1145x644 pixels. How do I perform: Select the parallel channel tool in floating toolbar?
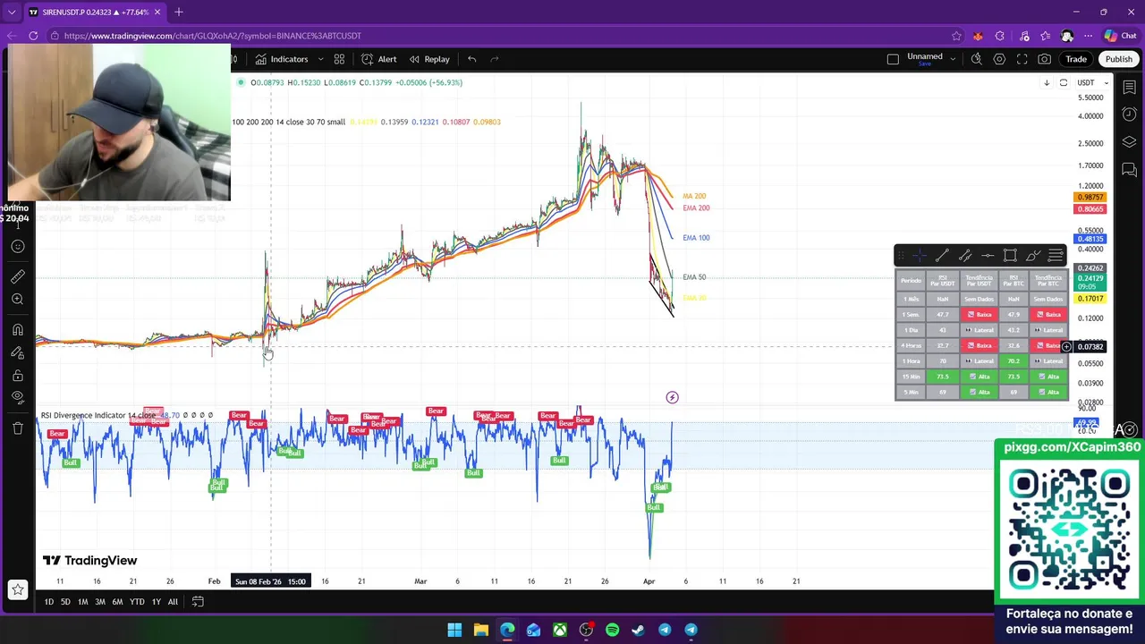point(965,256)
